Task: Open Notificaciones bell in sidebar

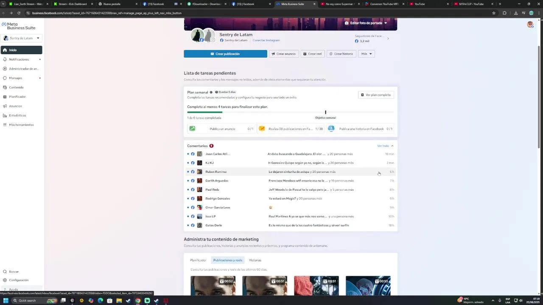Action: pos(5,59)
